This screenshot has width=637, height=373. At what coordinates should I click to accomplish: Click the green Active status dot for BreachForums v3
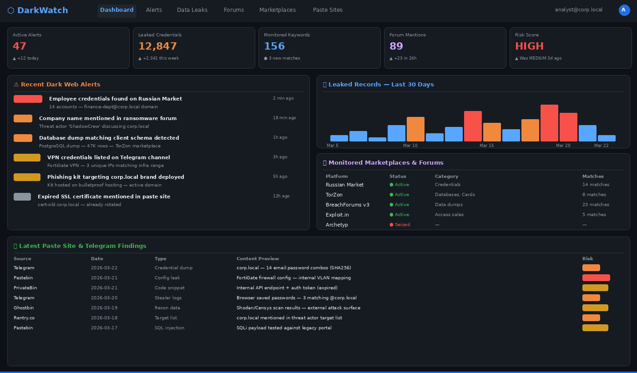(391, 205)
